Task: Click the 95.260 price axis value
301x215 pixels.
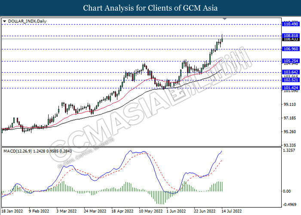Action: tap(290, 132)
